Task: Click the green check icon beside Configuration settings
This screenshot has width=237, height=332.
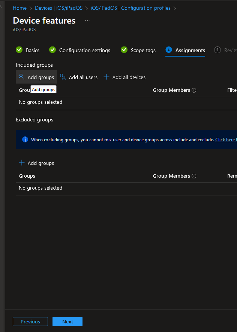Action: [52, 50]
